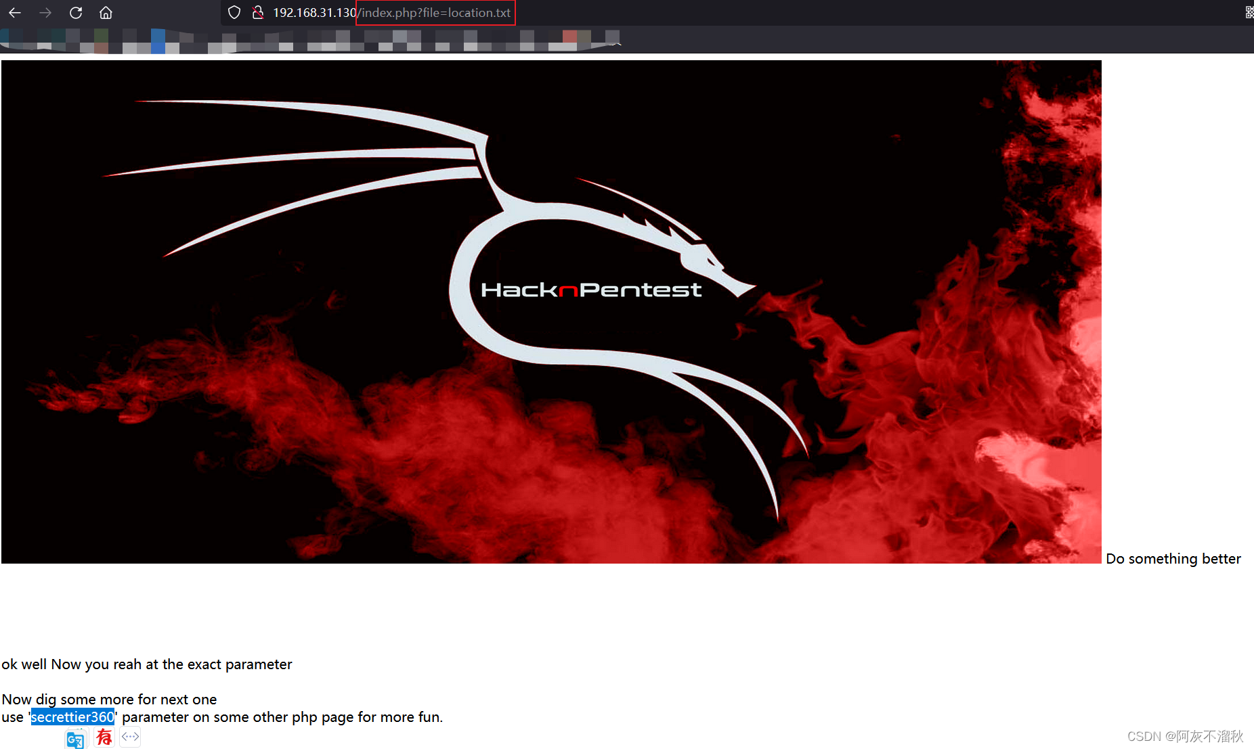Click the insecure connection lock icon

pos(257,12)
